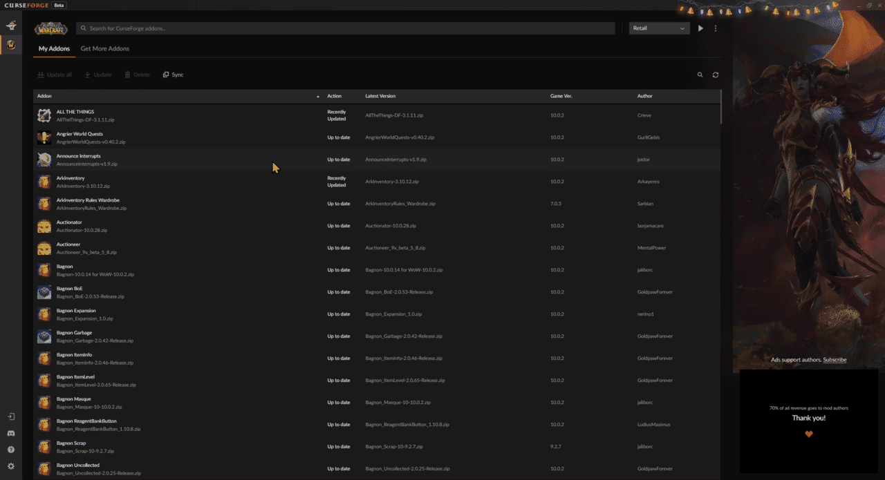Click the help question mark icon

click(10, 450)
